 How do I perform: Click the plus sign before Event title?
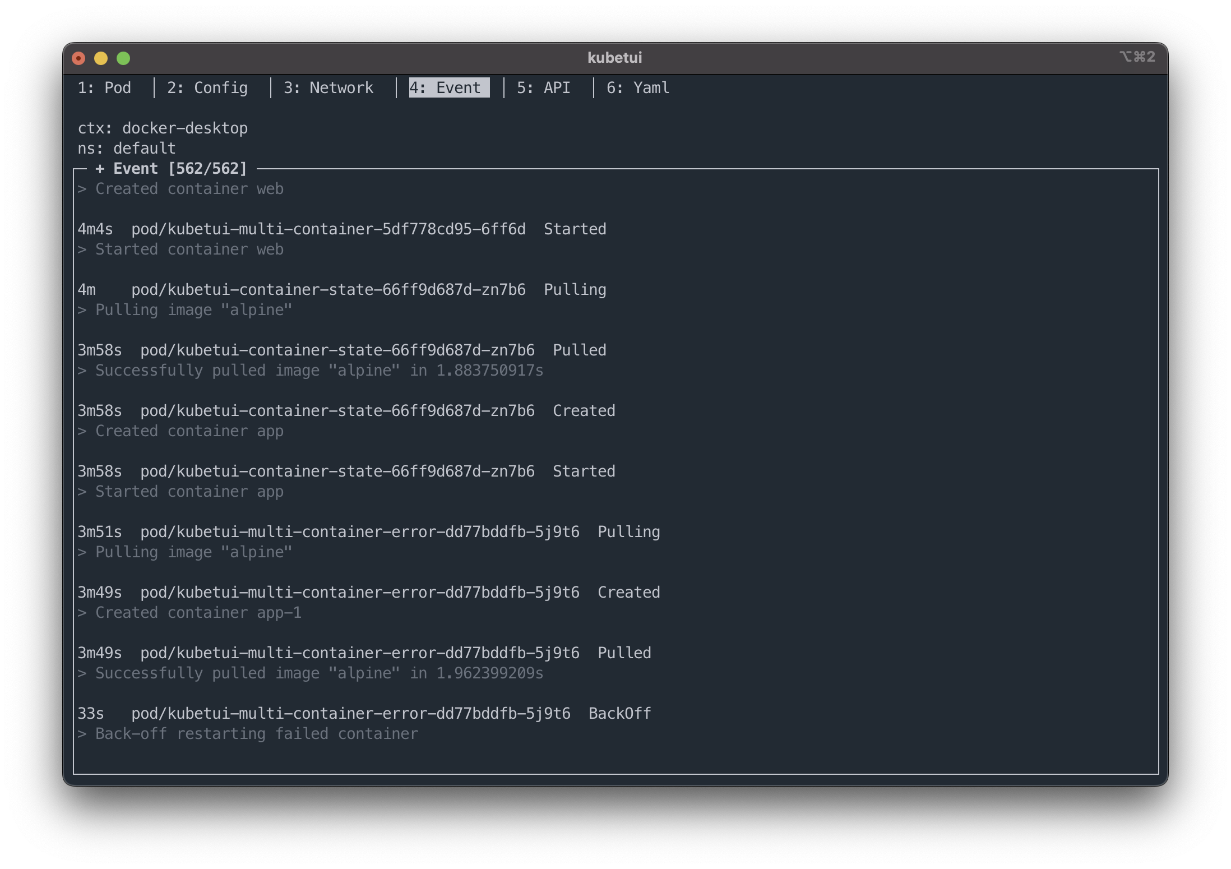point(100,169)
